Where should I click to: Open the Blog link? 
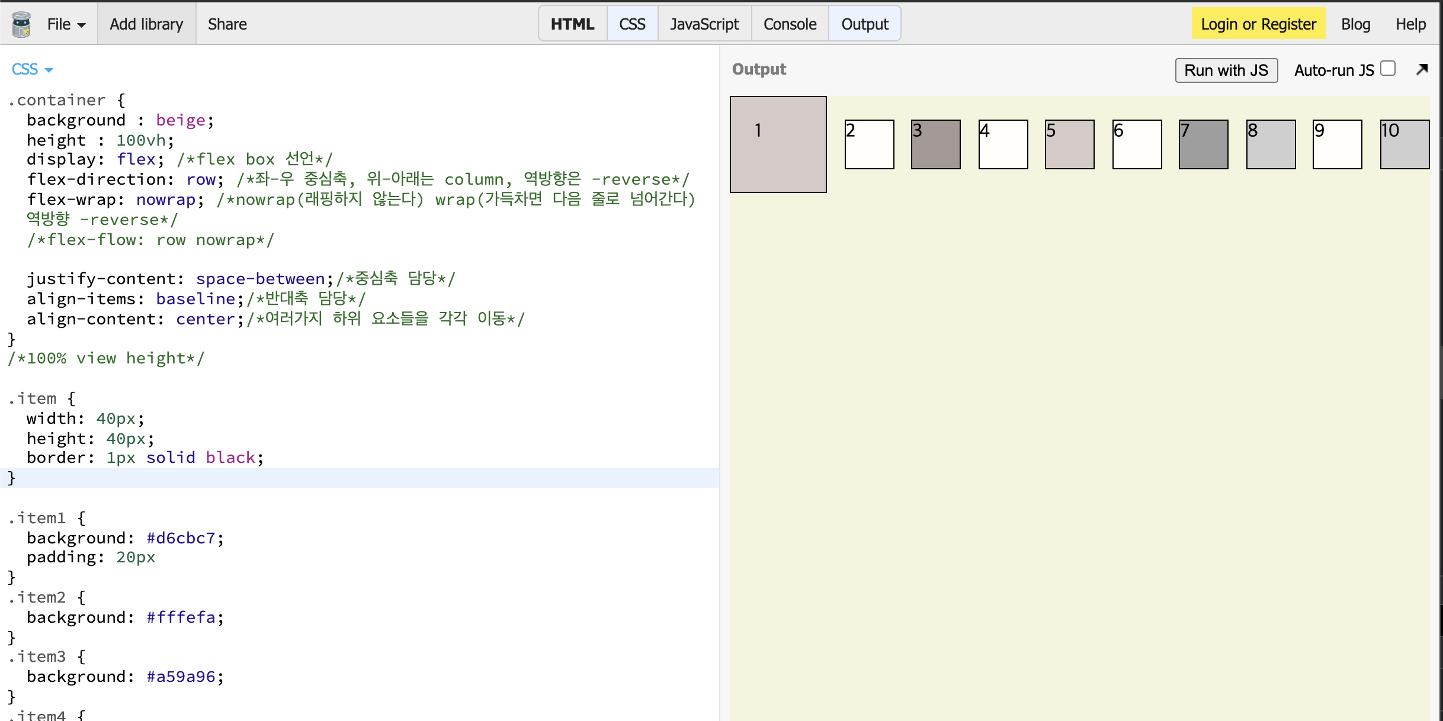point(1355,24)
